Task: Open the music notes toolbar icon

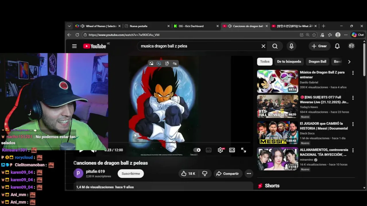Action: pyautogui.click(x=322, y=35)
